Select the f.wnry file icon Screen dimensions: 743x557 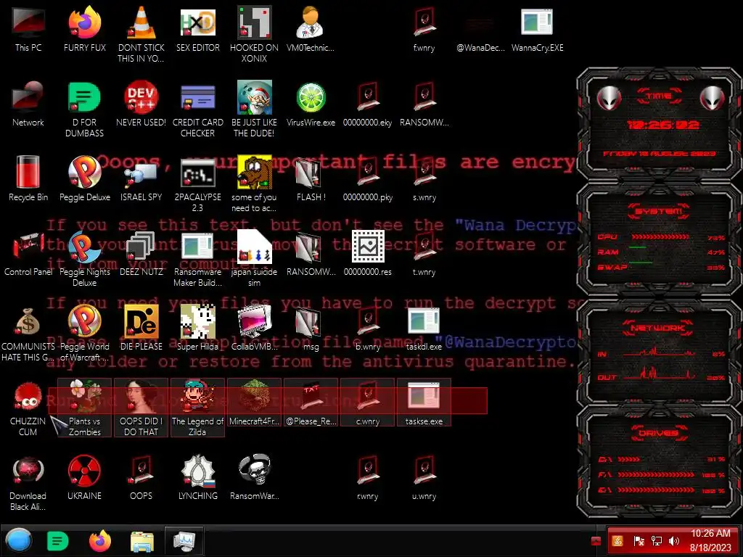[x=424, y=29]
